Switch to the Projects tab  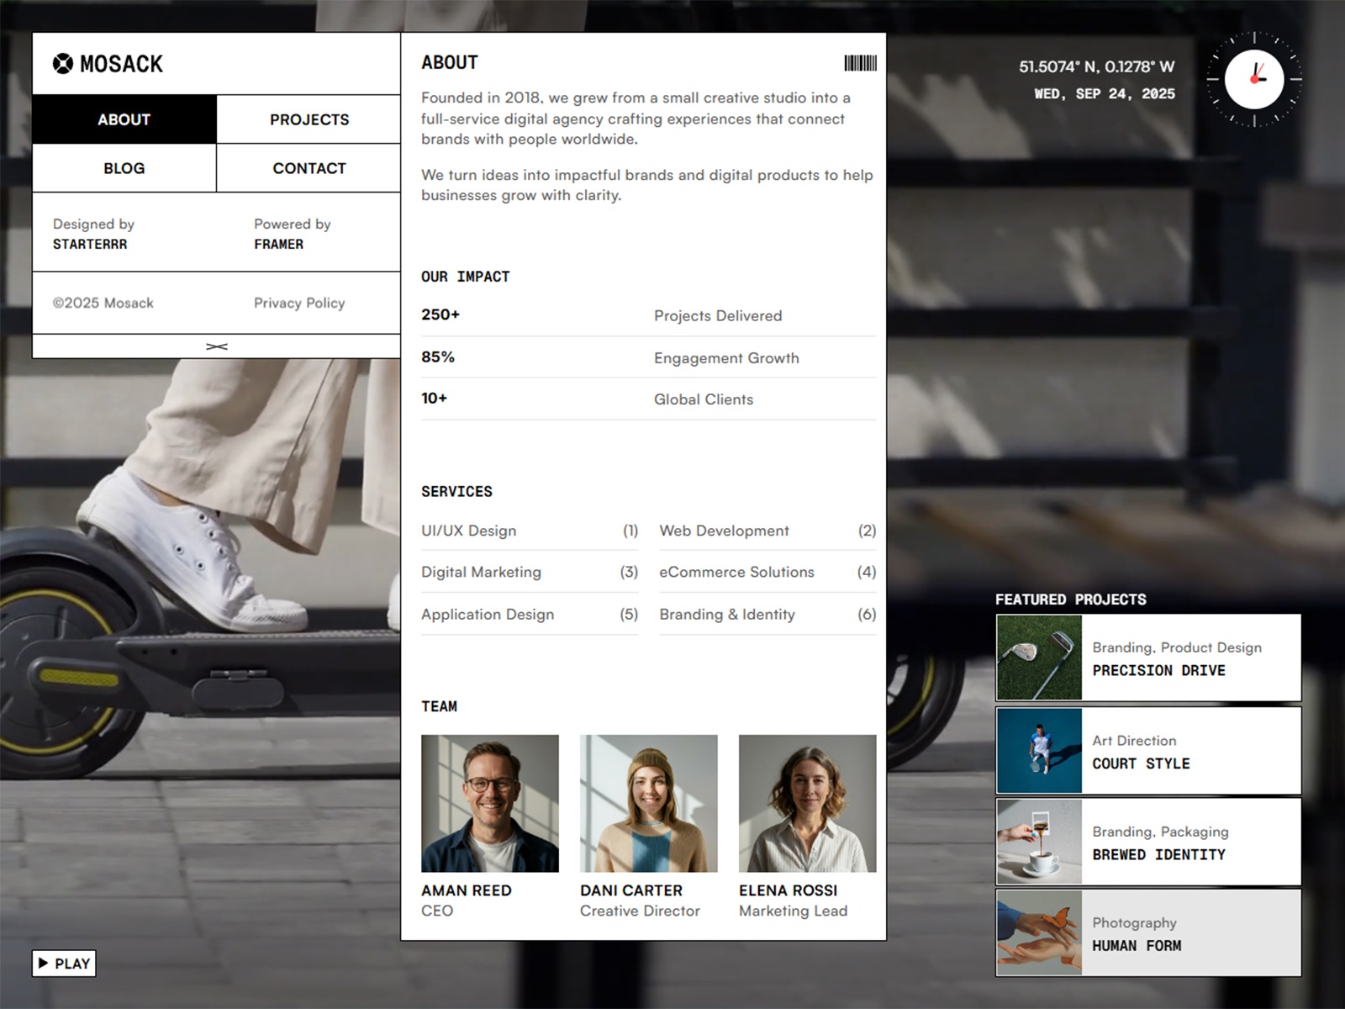(x=309, y=119)
